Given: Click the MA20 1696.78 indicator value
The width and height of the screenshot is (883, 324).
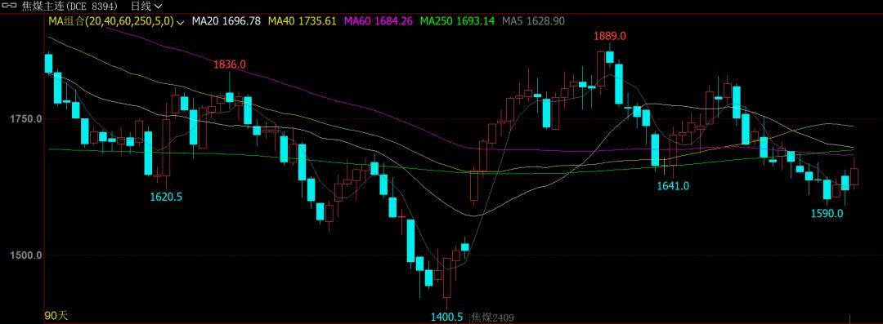Looking at the screenshot, I should pyautogui.click(x=226, y=21).
